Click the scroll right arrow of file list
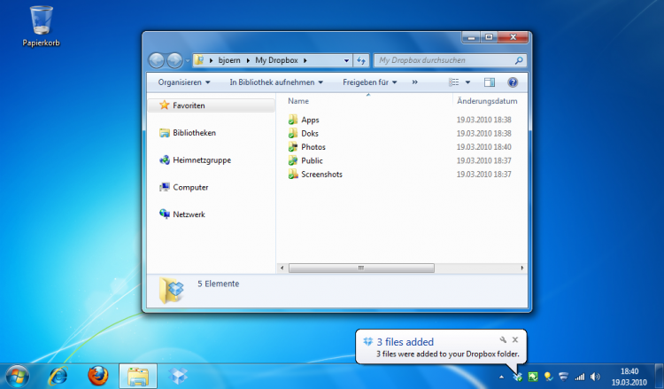The height and width of the screenshot is (389, 664). coord(521,268)
